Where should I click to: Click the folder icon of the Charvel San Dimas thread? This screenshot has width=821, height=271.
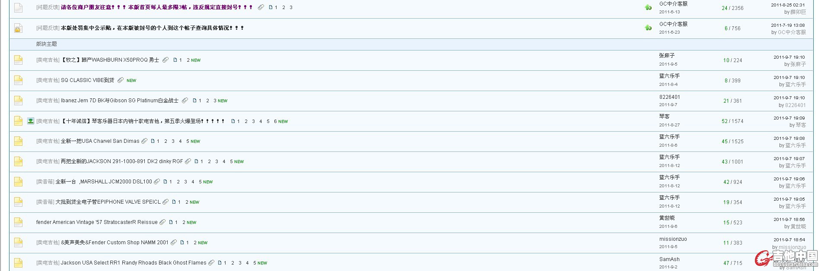18,141
